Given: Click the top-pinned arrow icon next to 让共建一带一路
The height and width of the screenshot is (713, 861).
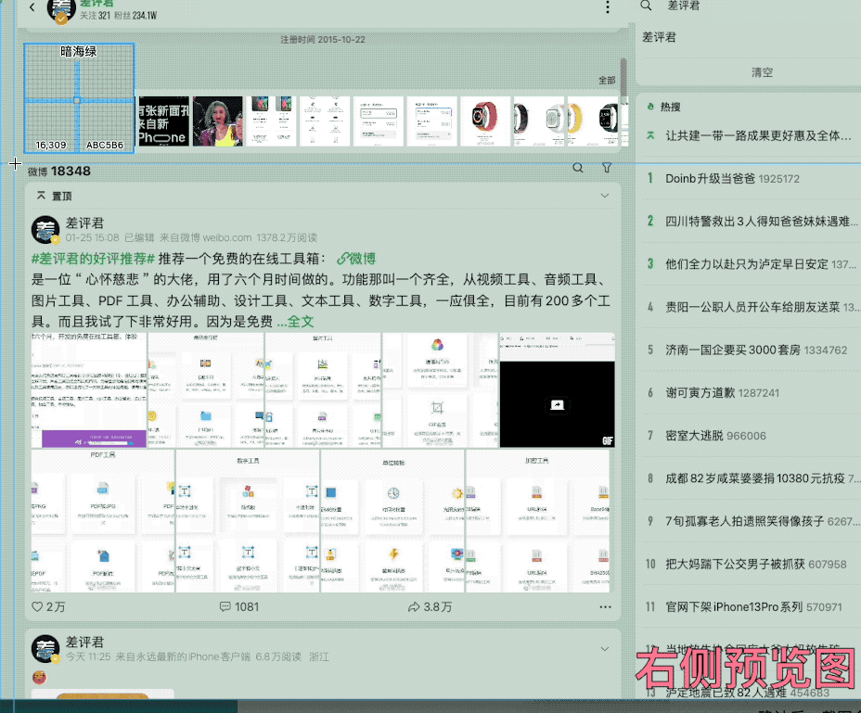Looking at the screenshot, I should click(650, 135).
